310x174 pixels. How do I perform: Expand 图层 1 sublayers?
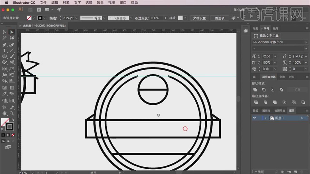pos(266,118)
